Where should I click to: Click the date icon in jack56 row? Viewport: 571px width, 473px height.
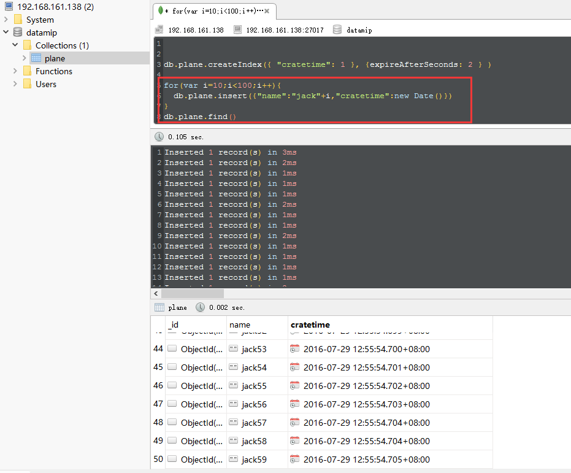pyautogui.click(x=294, y=404)
